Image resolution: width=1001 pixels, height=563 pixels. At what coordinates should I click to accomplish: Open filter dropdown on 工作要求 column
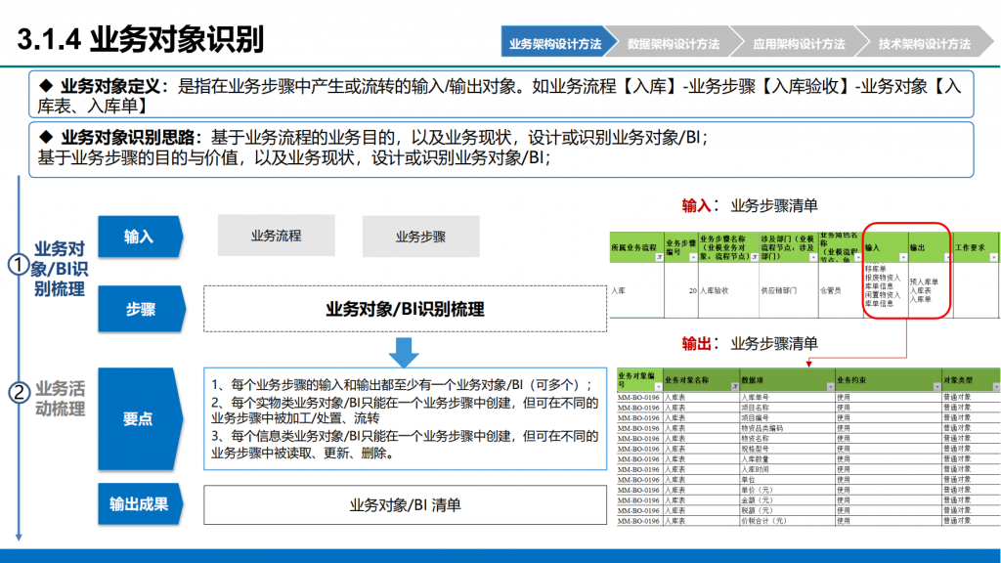[993, 257]
